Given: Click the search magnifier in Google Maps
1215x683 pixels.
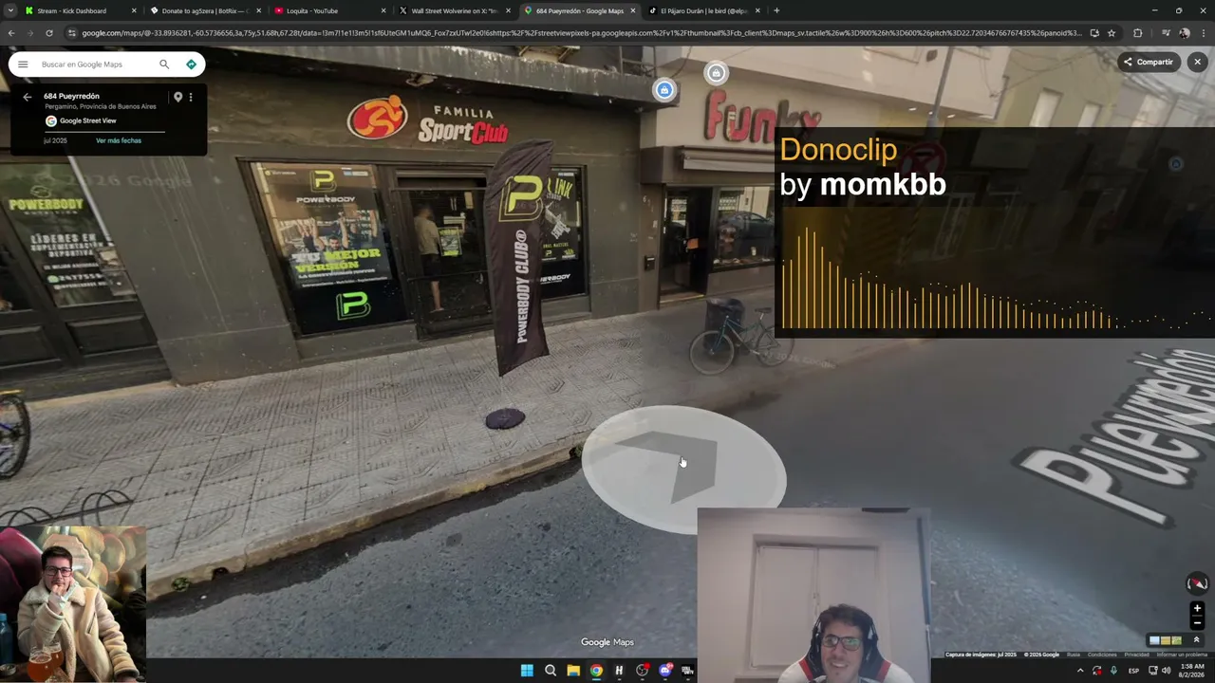Looking at the screenshot, I should [164, 65].
